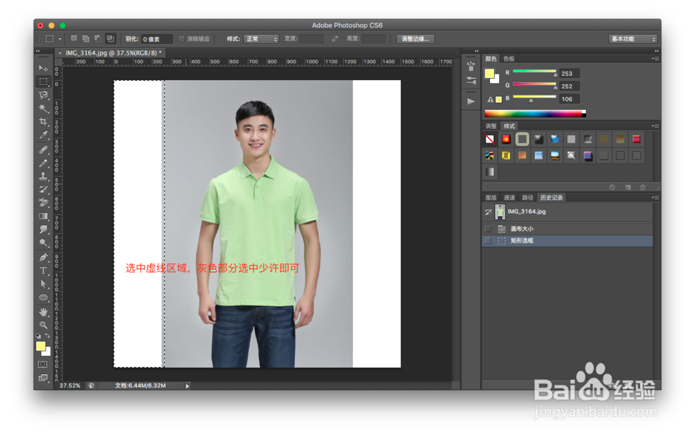Open the 基本功能 workspace dropdown

point(632,39)
